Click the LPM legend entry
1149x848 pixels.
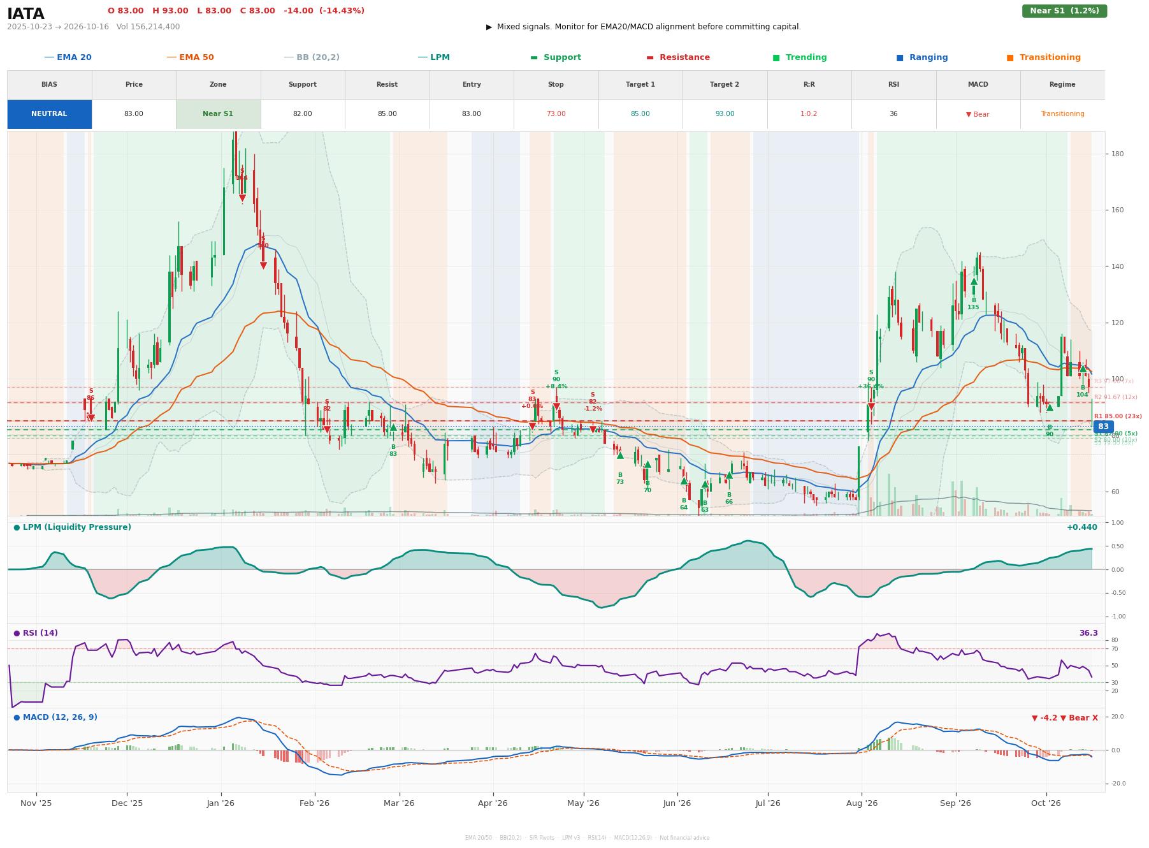point(433,57)
